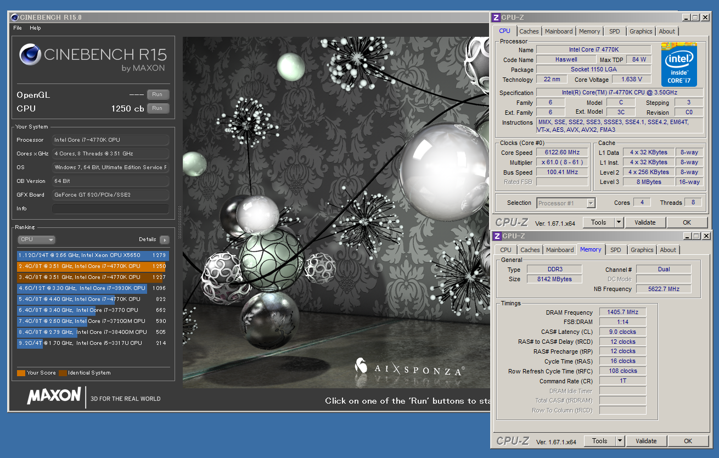Image resolution: width=719 pixels, height=458 pixels.
Task: Select the Core i7-3720QM ranking row
Action: (93, 321)
